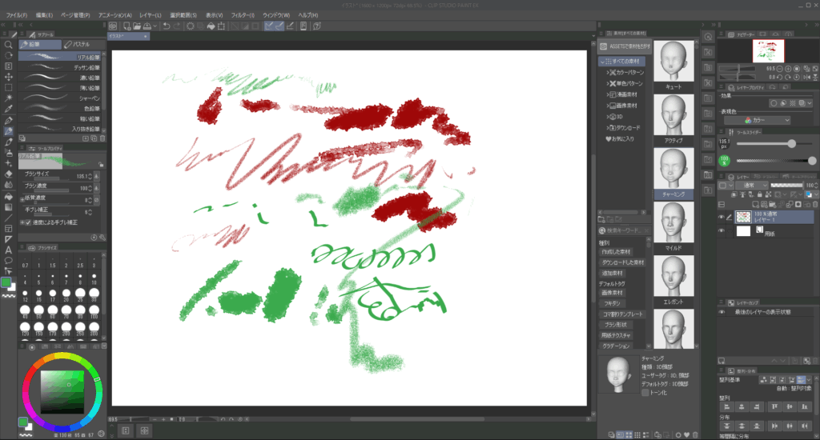
Task: Click the ASSETSで素材をさがす button
Action: point(625,47)
